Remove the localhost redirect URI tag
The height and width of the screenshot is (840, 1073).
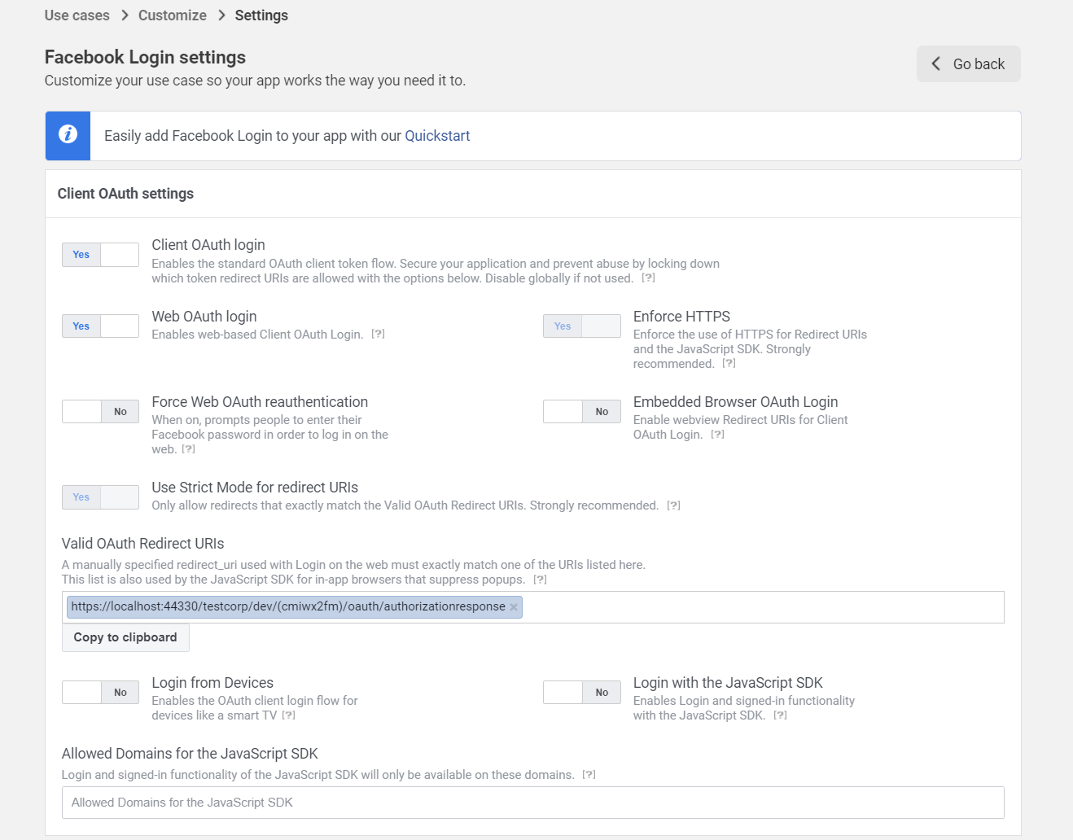click(514, 606)
